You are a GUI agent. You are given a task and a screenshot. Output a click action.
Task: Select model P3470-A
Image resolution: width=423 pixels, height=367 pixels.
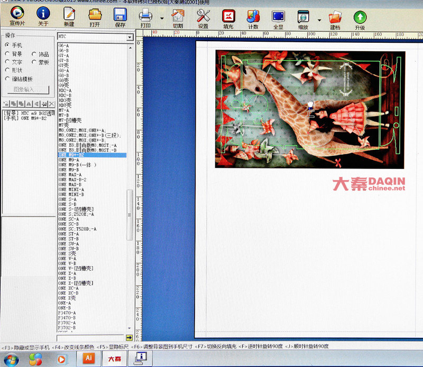point(67,313)
